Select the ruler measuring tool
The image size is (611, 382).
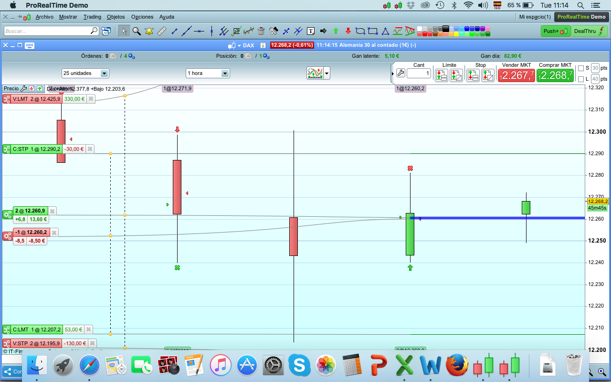click(x=161, y=31)
